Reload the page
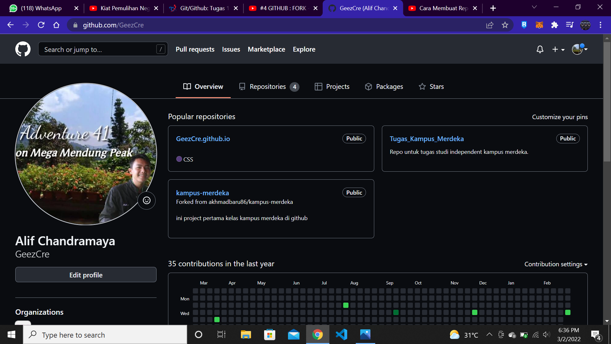Image resolution: width=611 pixels, height=344 pixels. click(41, 25)
